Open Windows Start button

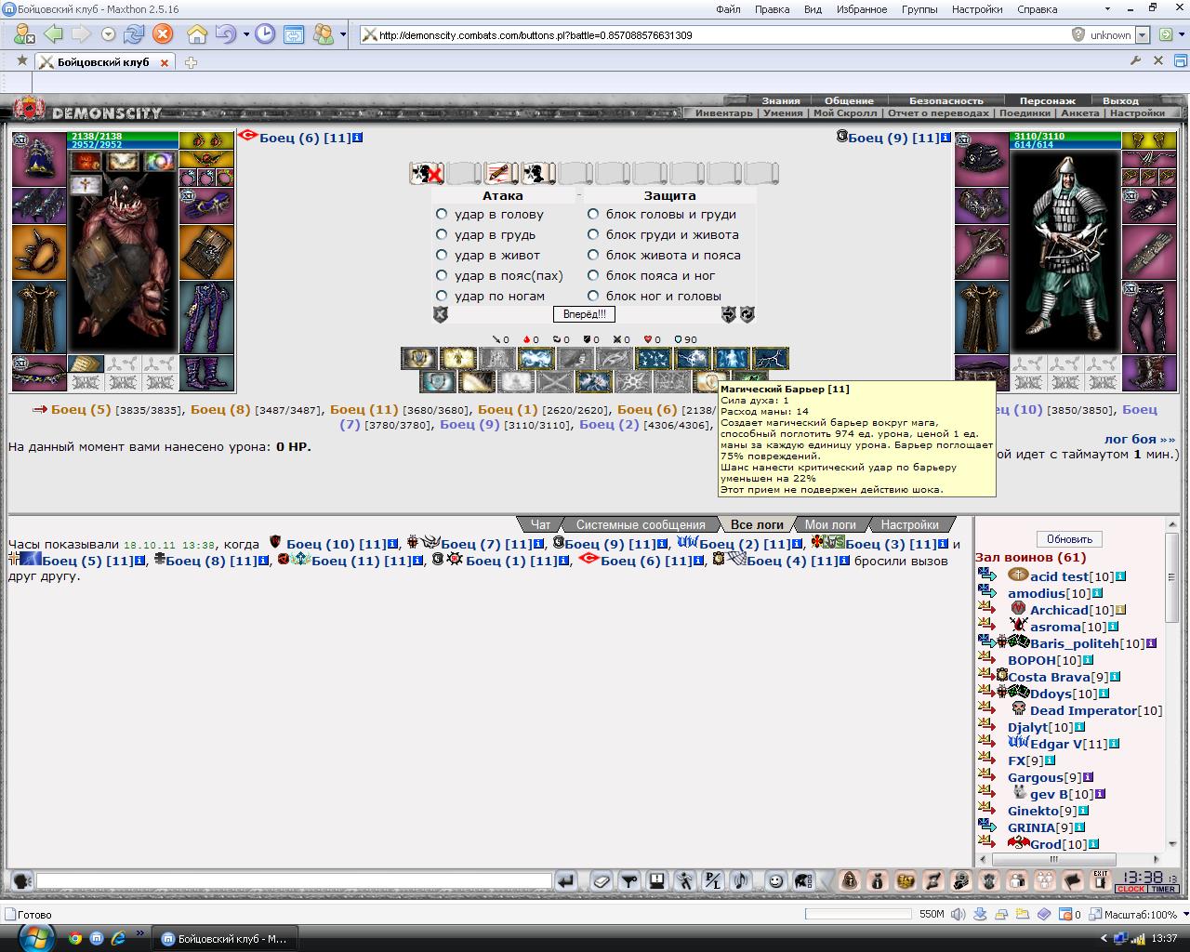35,937
